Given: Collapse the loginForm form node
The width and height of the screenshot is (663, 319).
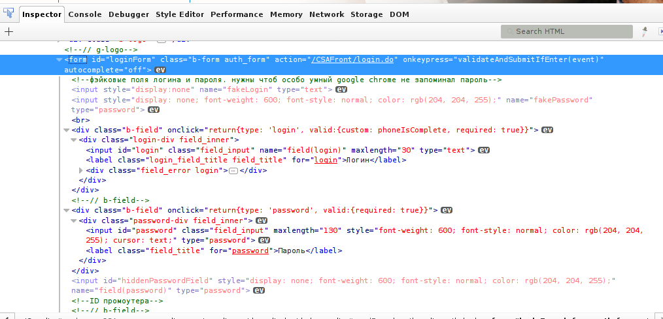Looking at the screenshot, I should point(59,60).
